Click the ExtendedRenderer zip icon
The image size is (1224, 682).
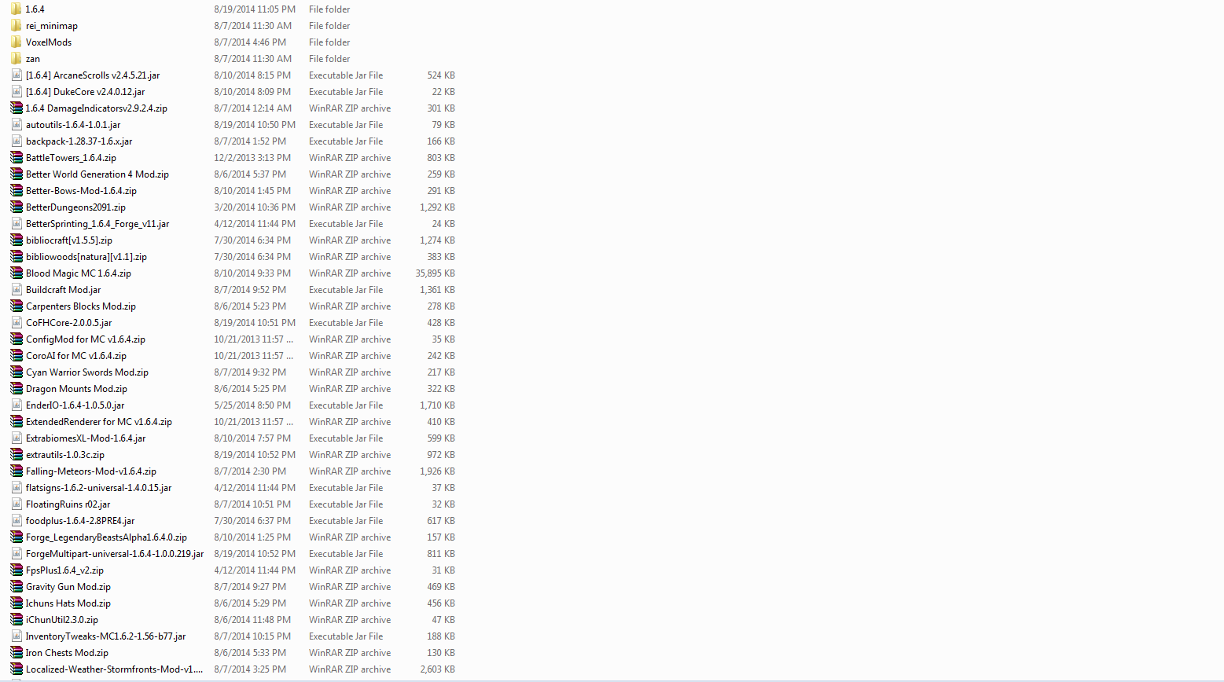pos(16,422)
